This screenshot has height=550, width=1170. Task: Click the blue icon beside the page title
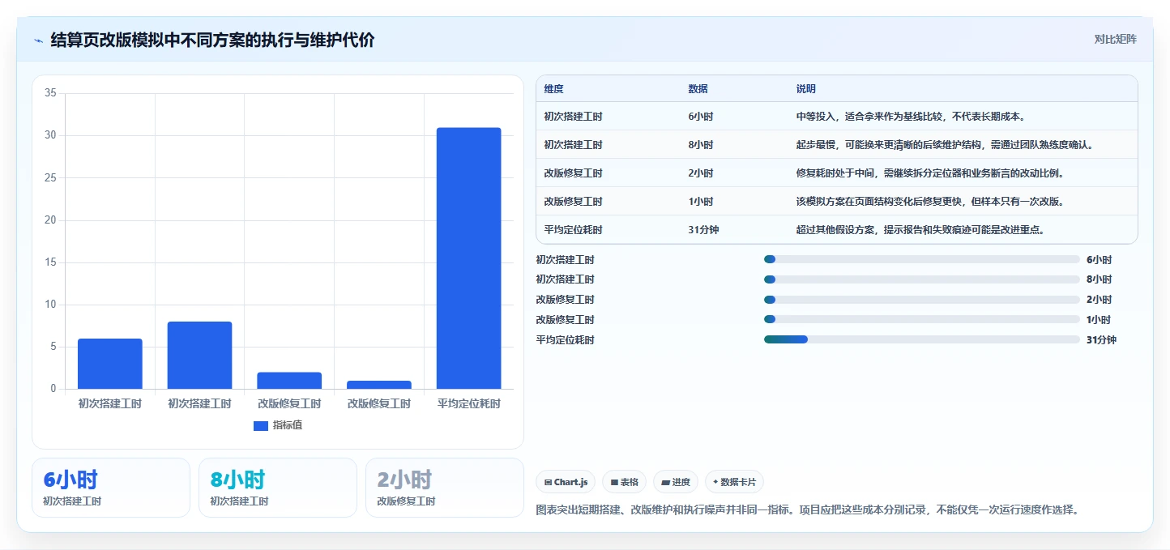(38, 41)
